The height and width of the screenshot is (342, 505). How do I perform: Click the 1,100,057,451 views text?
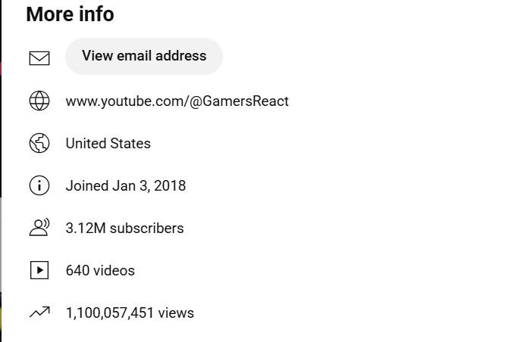tap(130, 312)
